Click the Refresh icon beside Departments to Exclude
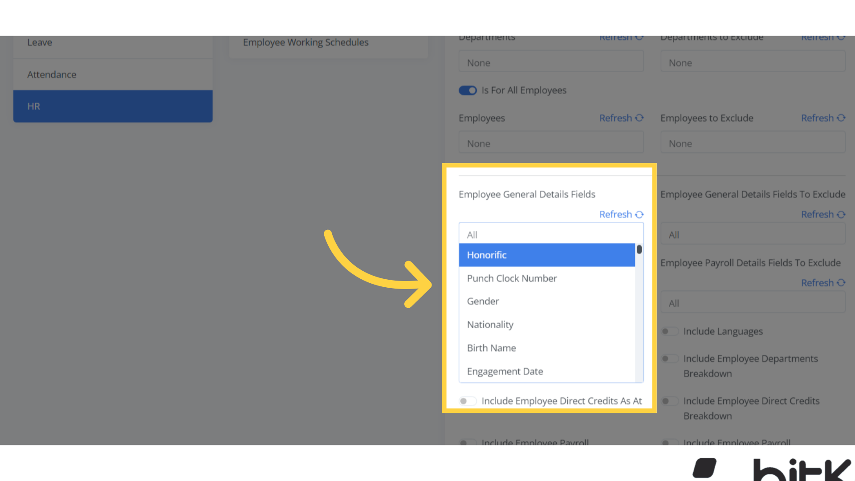 tap(842, 37)
